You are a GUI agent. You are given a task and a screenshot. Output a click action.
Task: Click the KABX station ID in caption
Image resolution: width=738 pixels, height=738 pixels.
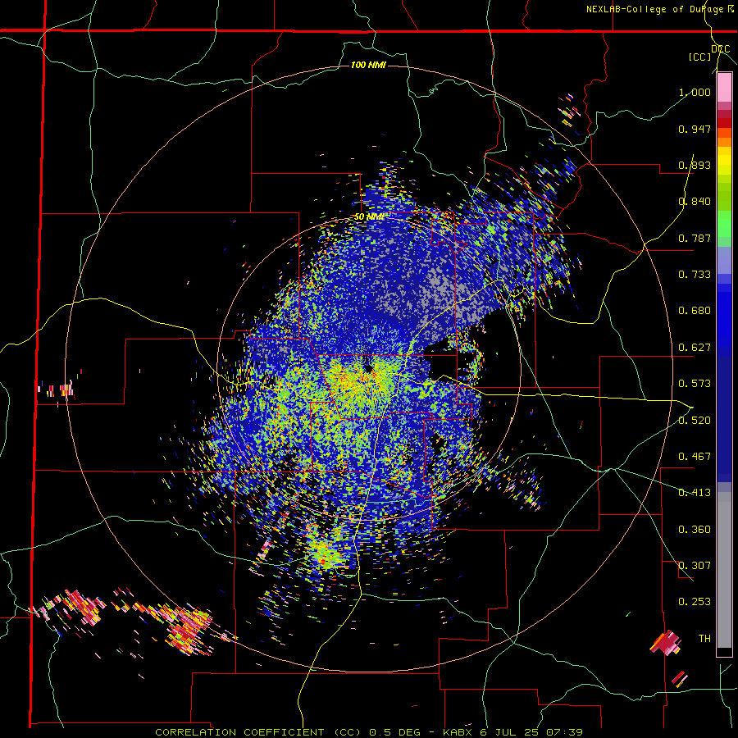click(459, 732)
